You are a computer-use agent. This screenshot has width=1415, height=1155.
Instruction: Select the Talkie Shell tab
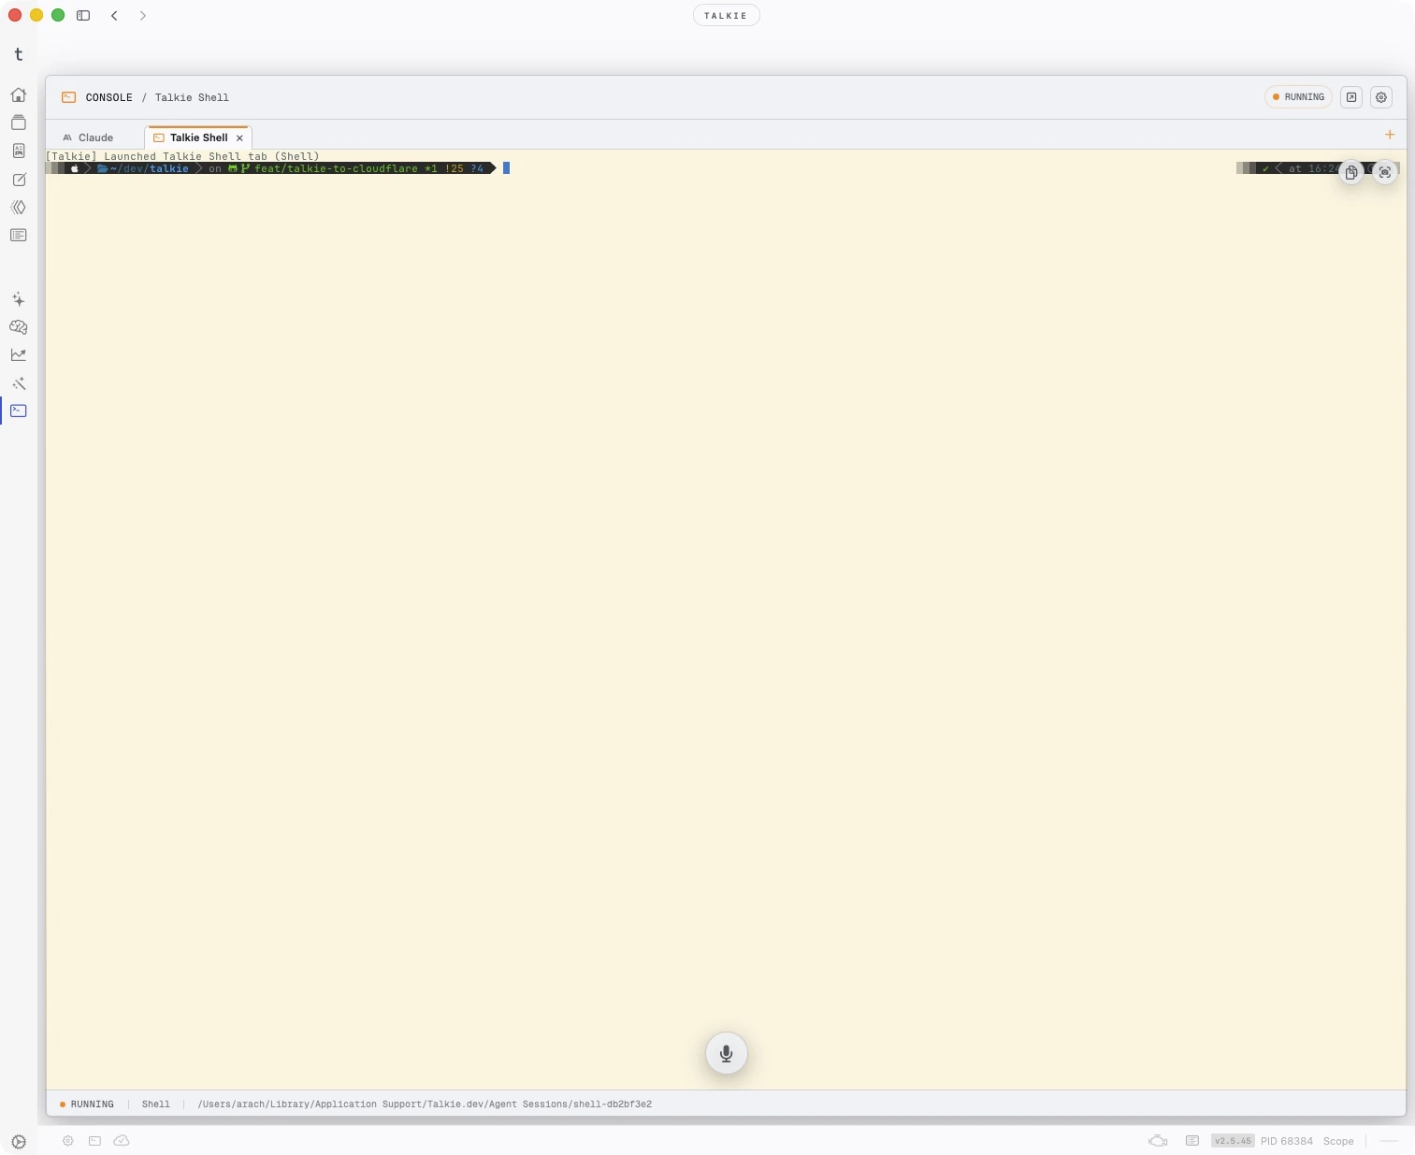click(198, 137)
